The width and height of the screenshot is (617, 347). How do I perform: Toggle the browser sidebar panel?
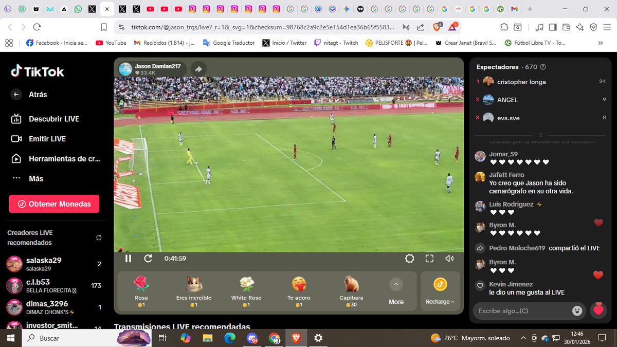click(553, 27)
